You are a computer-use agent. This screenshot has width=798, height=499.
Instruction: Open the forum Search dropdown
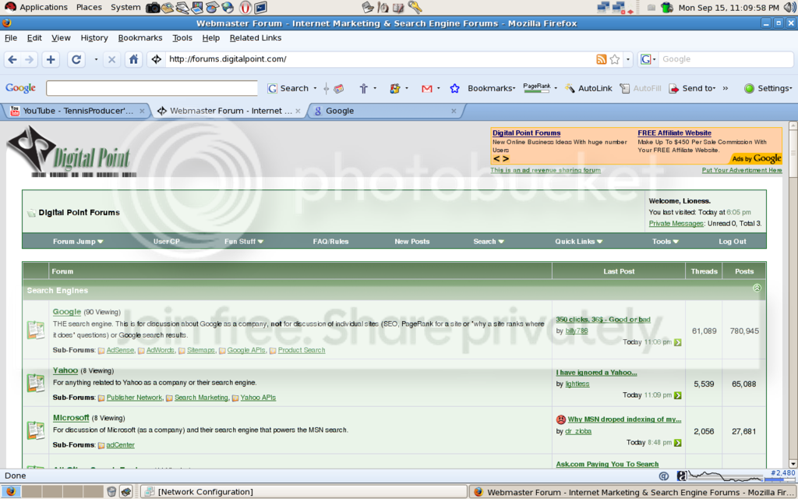489,242
